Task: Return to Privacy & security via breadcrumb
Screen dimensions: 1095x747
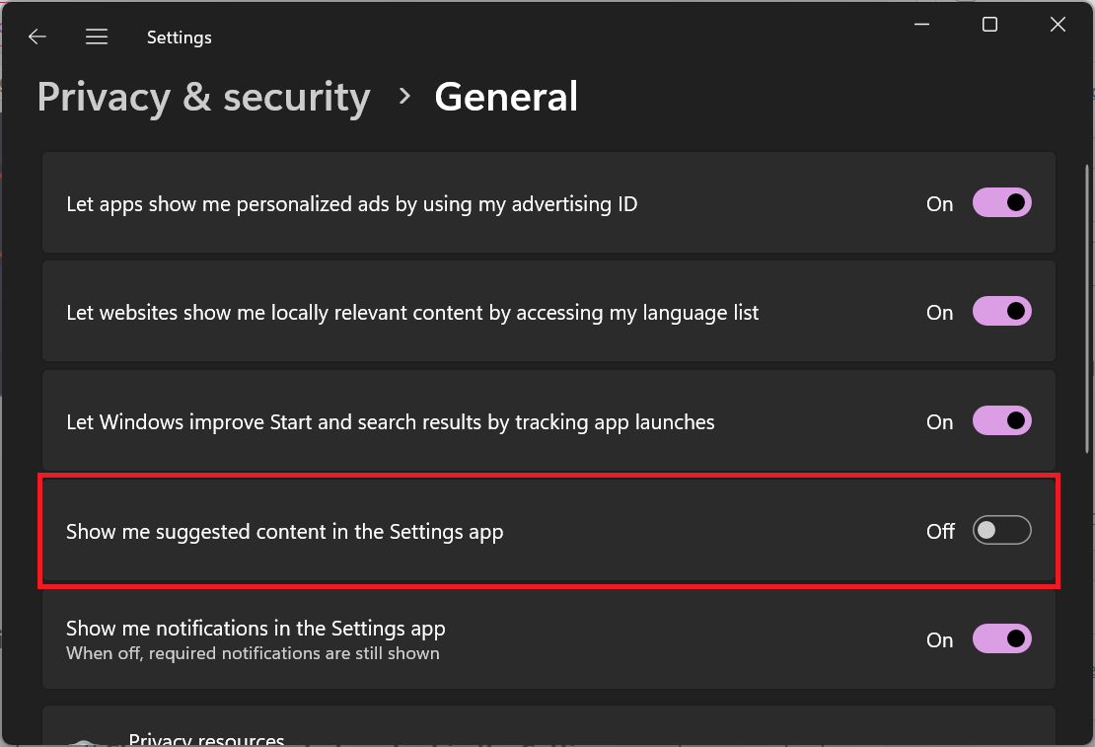Action: pyautogui.click(x=203, y=96)
